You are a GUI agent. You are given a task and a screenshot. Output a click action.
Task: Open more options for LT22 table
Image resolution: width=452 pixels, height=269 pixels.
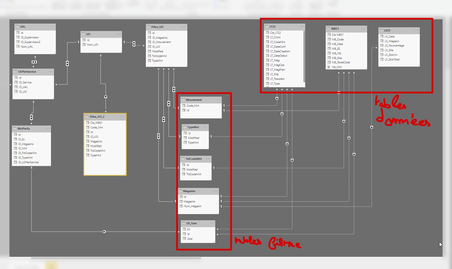click(302, 26)
